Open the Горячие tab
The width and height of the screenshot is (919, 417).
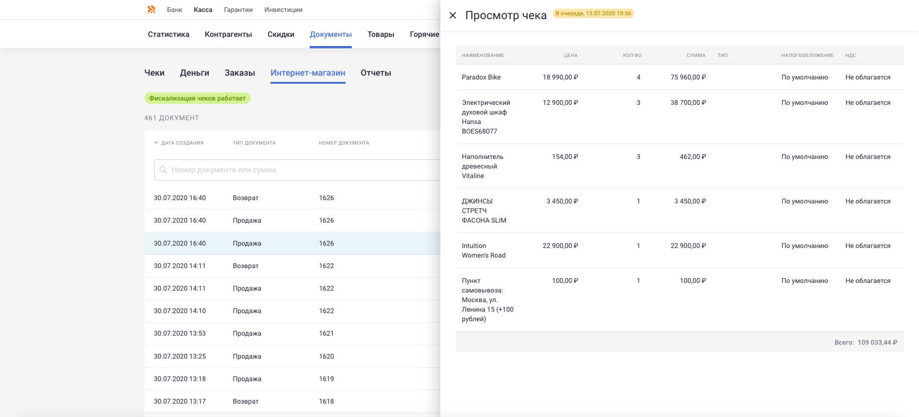point(425,34)
